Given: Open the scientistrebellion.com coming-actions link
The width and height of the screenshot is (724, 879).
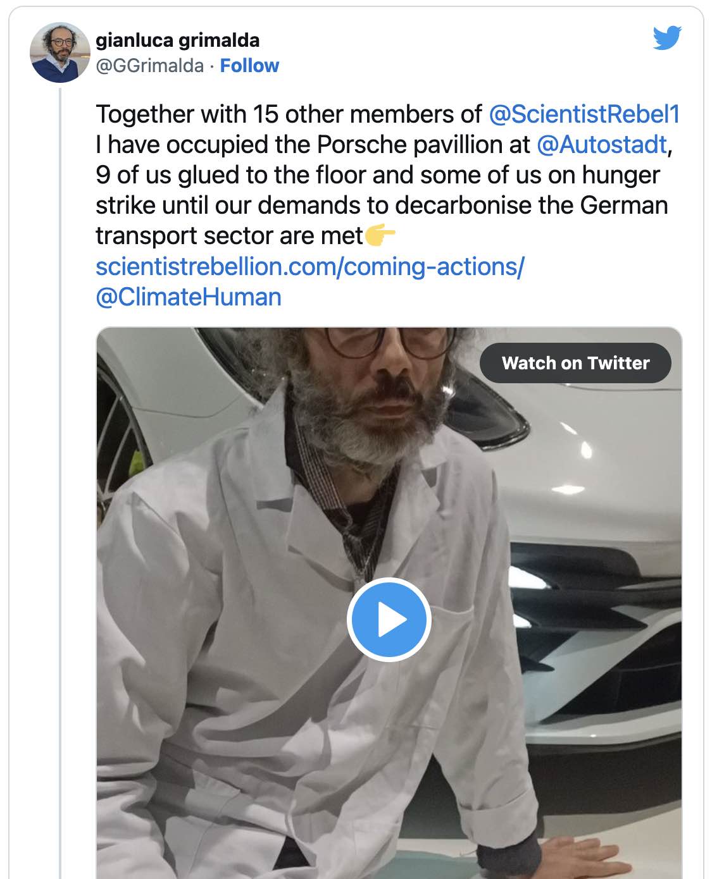Looking at the screenshot, I should tap(309, 267).
